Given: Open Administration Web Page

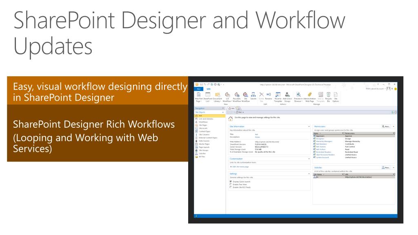Looking at the screenshot, I should [x=309, y=97].
